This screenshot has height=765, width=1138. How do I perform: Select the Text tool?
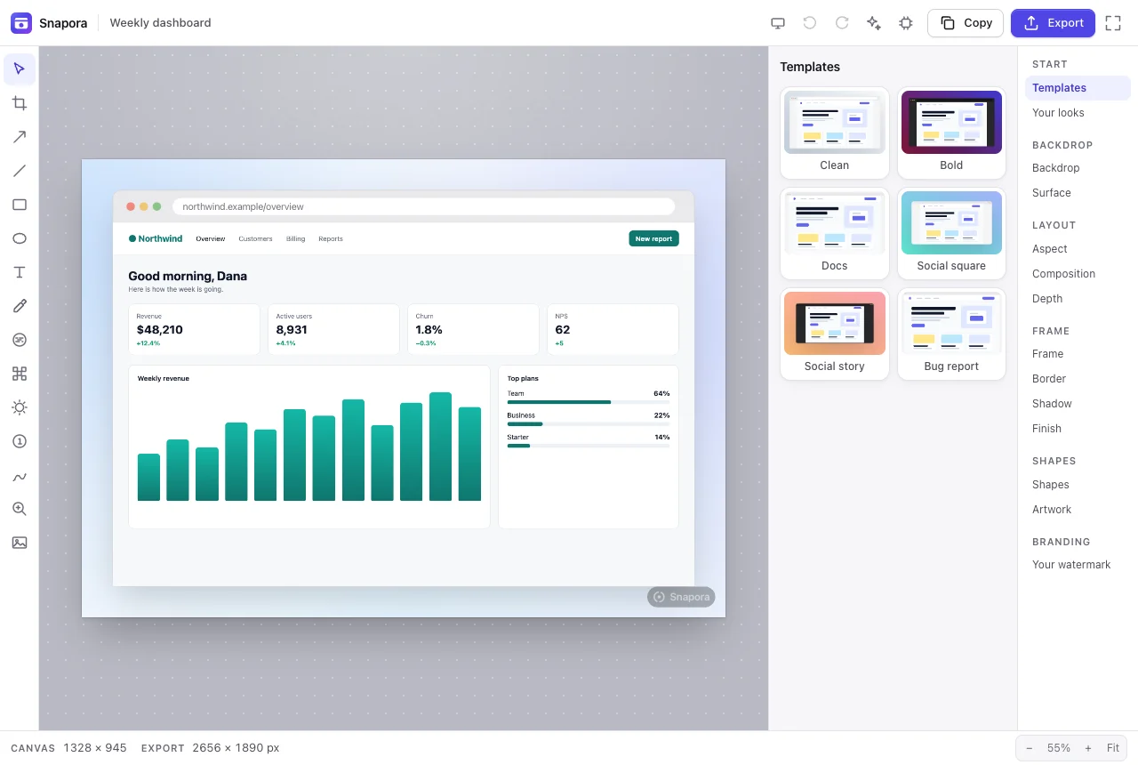[20, 272]
